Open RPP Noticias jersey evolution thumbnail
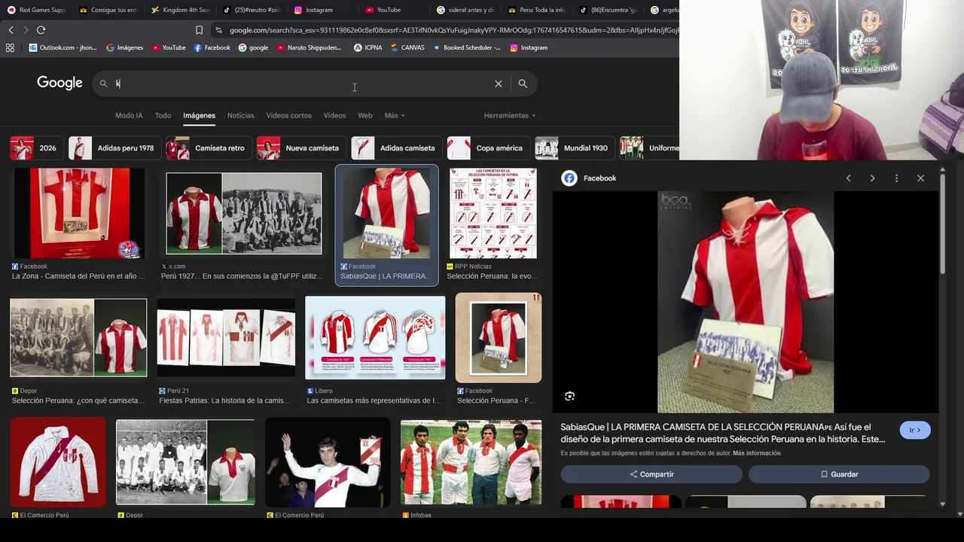The width and height of the screenshot is (964, 542). tap(493, 213)
